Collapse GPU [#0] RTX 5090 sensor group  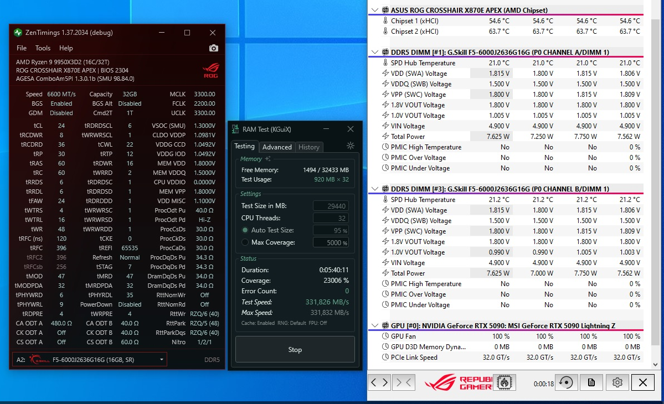[x=375, y=325]
